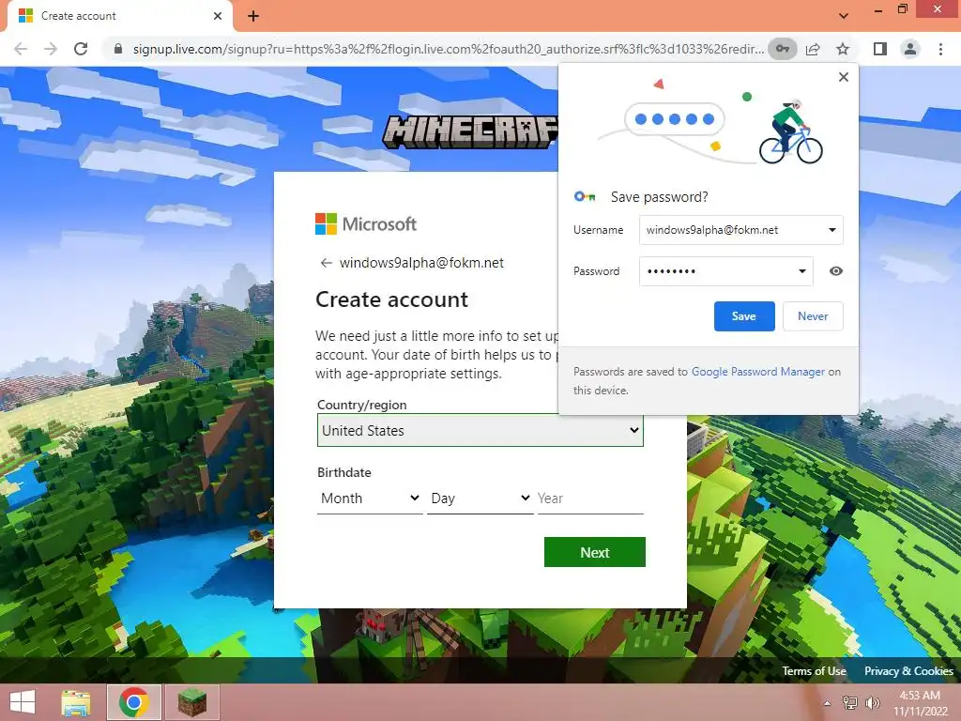Click the browser back arrow
The image size is (961, 721).
pyautogui.click(x=21, y=49)
